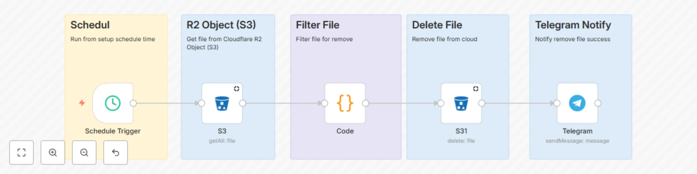Click 'Remove file from cloud' description
Image resolution: width=697 pixels, height=174 pixels.
pyautogui.click(x=445, y=39)
